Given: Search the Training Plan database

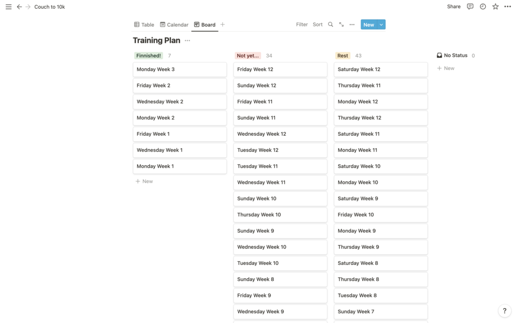Looking at the screenshot, I should point(330,25).
